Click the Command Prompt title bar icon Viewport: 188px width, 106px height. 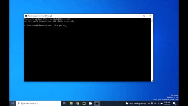click(x=26, y=16)
